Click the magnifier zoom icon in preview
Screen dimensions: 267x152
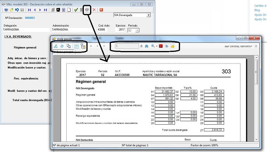(153, 46)
